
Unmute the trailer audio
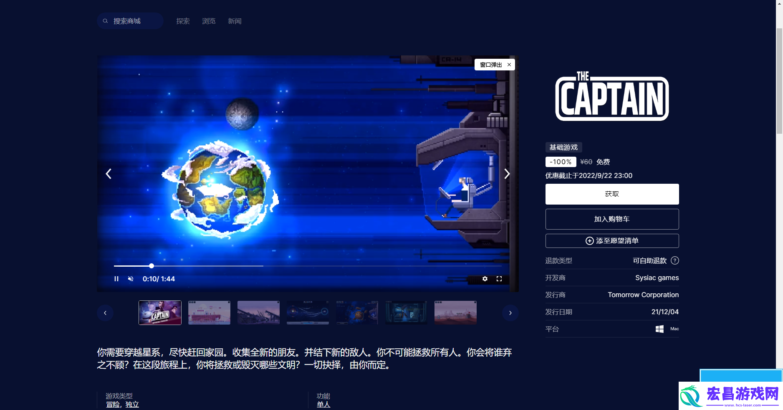click(x=131, y=279)
